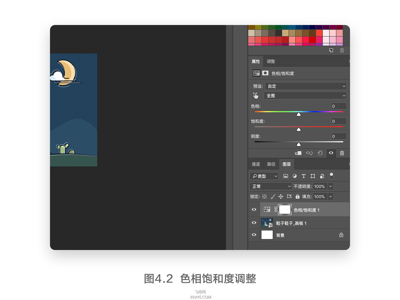The height and width of the screenshot is (300, 400).
Task: Hide the 色相/饱和度 1 layer
Action: point(254,209)
